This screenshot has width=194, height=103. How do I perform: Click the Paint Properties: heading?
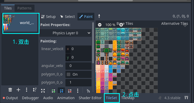click(55, 25)
